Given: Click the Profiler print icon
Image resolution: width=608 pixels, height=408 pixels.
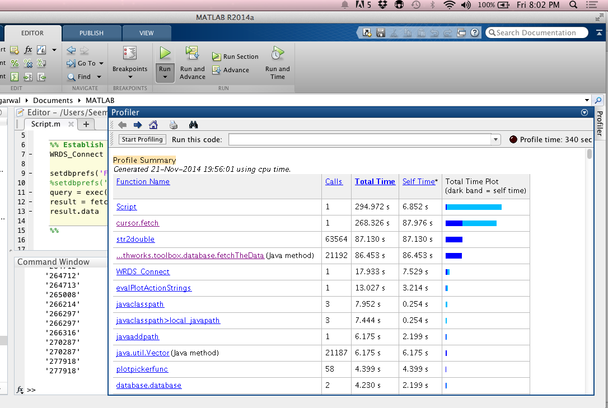Looking at the screenshot, I should point(174,125).
